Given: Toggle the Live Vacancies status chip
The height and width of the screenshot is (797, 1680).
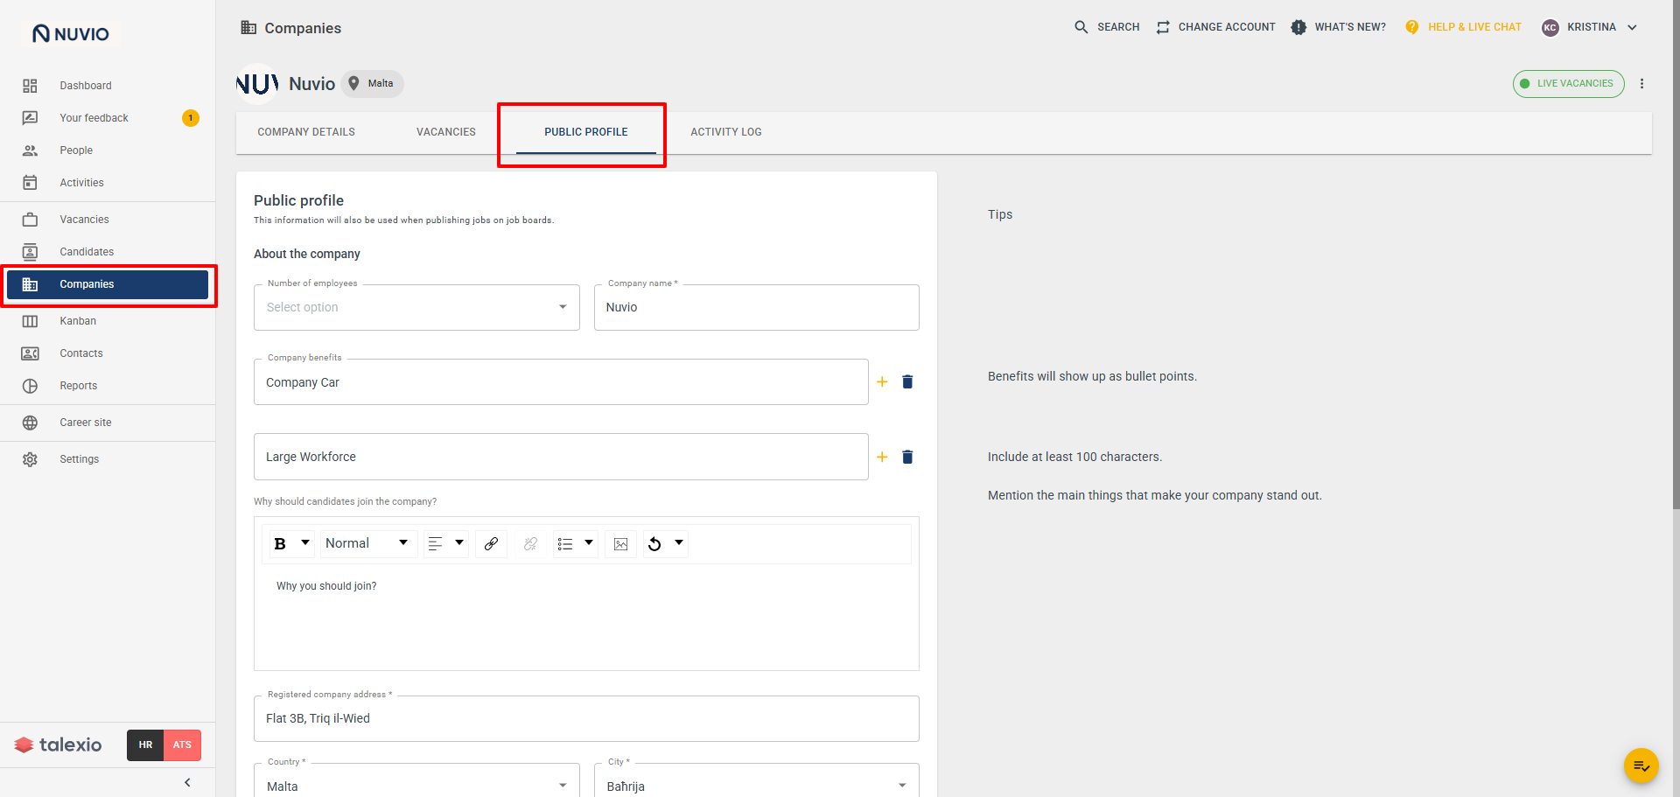Looking at the screenshot, I should [x=1568, y=84].
